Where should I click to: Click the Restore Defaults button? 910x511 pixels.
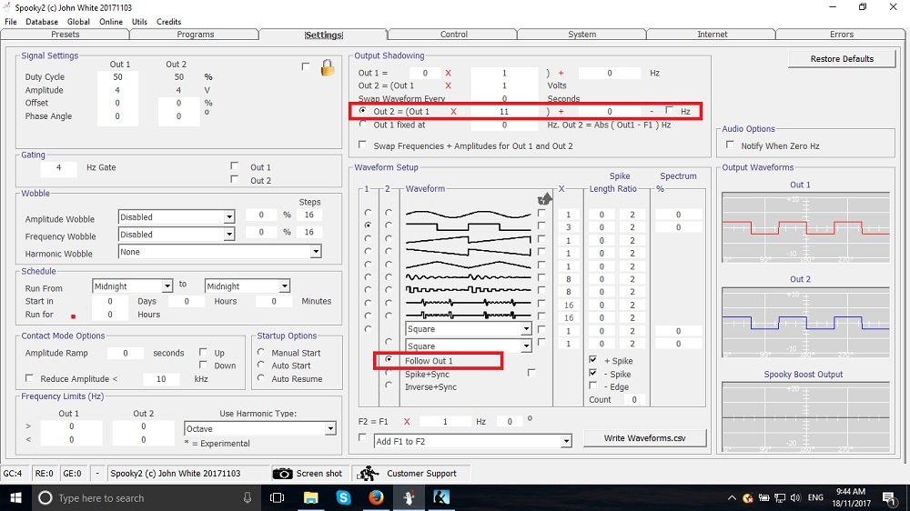(x=842, y=58)
